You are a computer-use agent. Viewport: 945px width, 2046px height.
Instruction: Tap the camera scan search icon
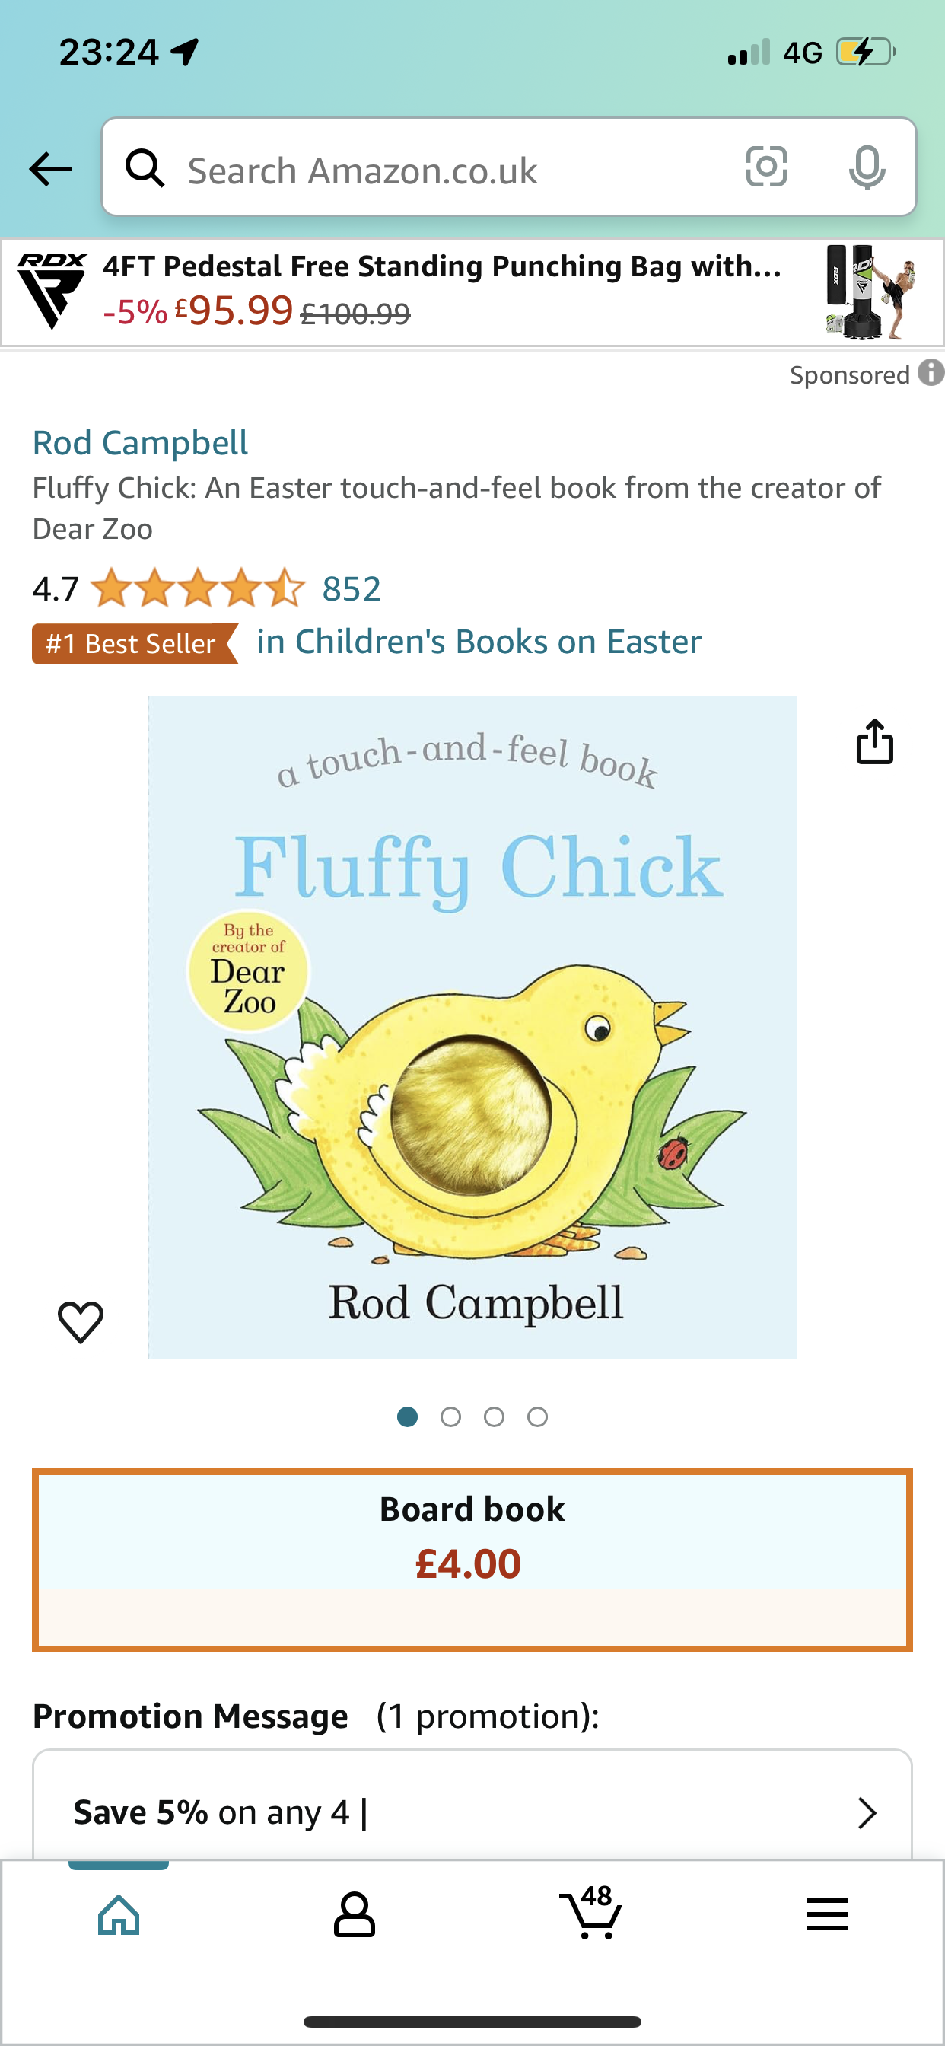766,167
